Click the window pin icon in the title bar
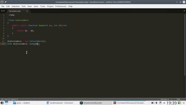The height and width of the screenshot is (105, 186). click(x=6, y=2)
